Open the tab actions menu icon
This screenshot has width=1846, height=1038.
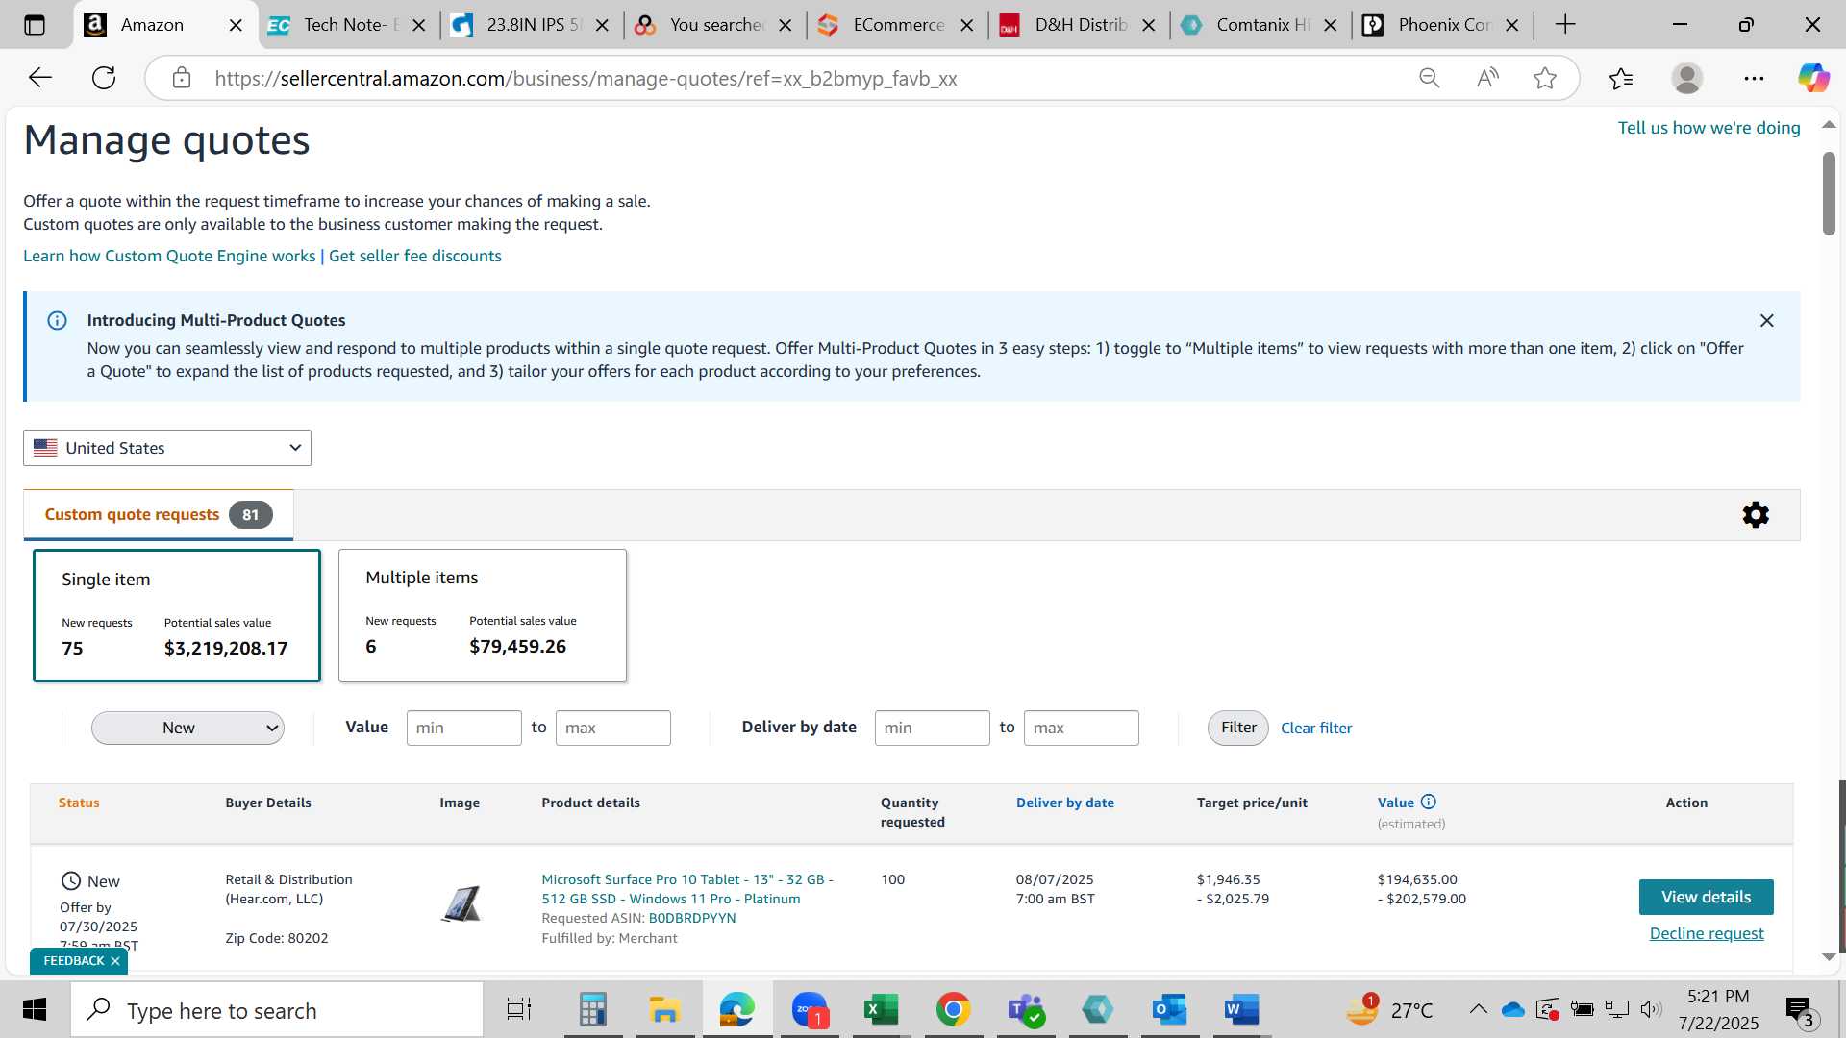pyautogui.click(x=35, y=25)
